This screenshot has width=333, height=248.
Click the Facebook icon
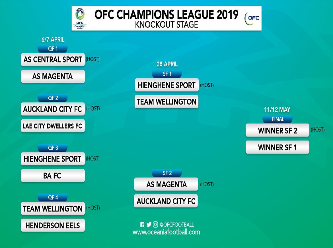[142, 225]
